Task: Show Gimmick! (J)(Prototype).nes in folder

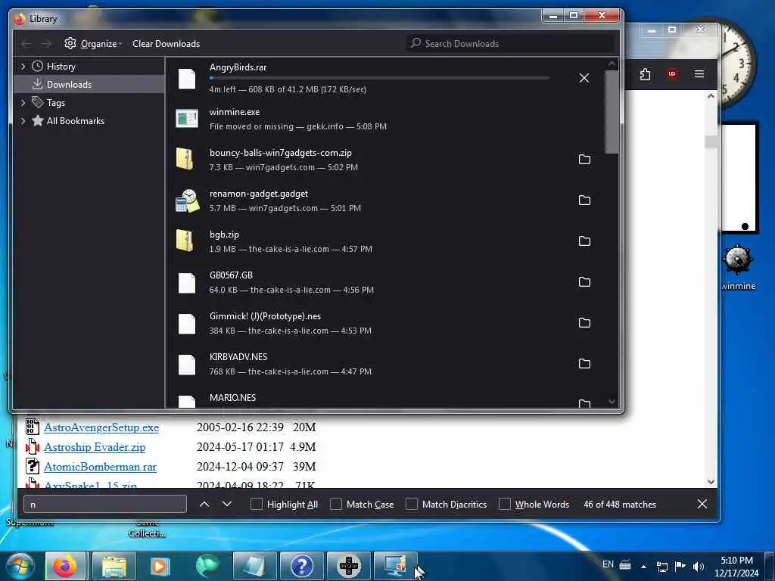Action: click(584, 322)
